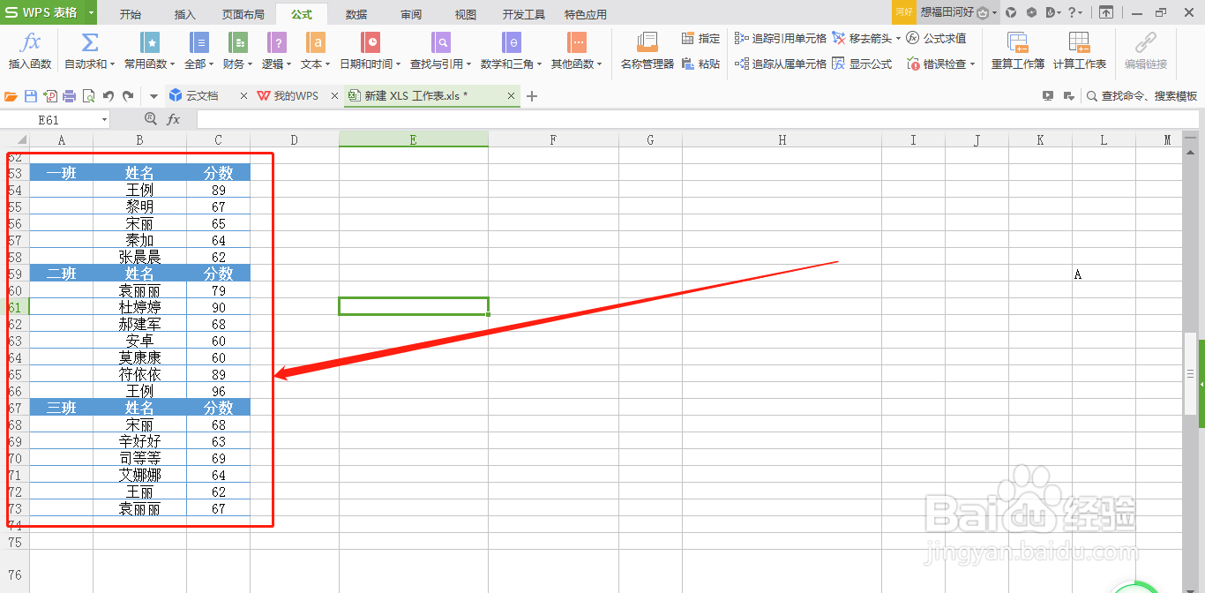Click the 其他函数 icon
The height and width of the screenshot is (593, 1205).
point(577,42)
